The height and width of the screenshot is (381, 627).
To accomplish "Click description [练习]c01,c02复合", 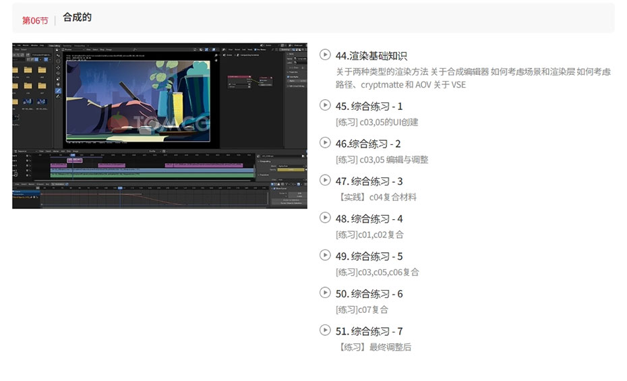I will click(x=369, y=235).
